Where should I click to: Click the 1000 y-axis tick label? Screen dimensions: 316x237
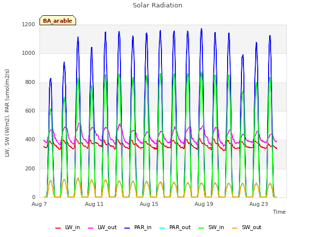coord(29,53)
